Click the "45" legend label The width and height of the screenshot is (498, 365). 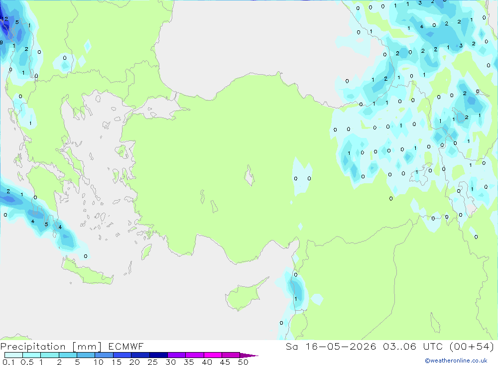tap(225, 362)
